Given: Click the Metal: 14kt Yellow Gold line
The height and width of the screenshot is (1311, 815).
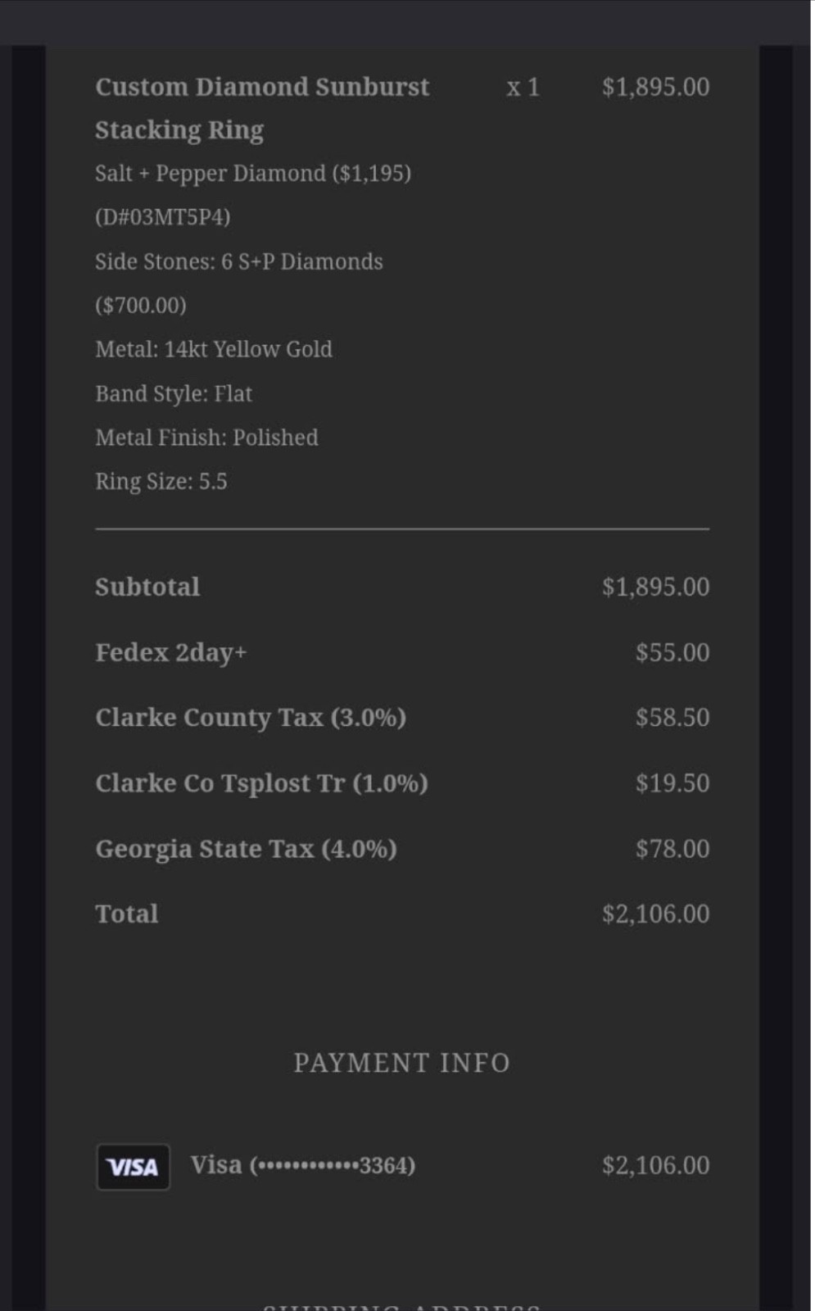Looking at the screenshot, I should coord(213,349).
